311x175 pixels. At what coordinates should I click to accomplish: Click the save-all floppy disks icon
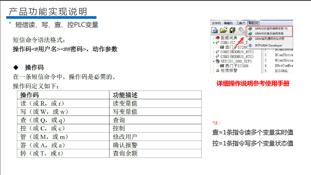233,30
